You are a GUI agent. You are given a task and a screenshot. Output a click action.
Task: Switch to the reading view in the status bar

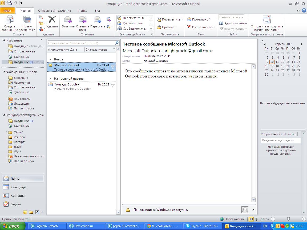click(256, 219)
